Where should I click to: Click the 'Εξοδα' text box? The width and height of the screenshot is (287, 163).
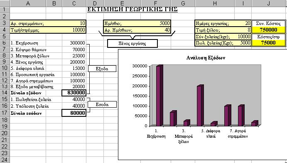coord(102,69)
